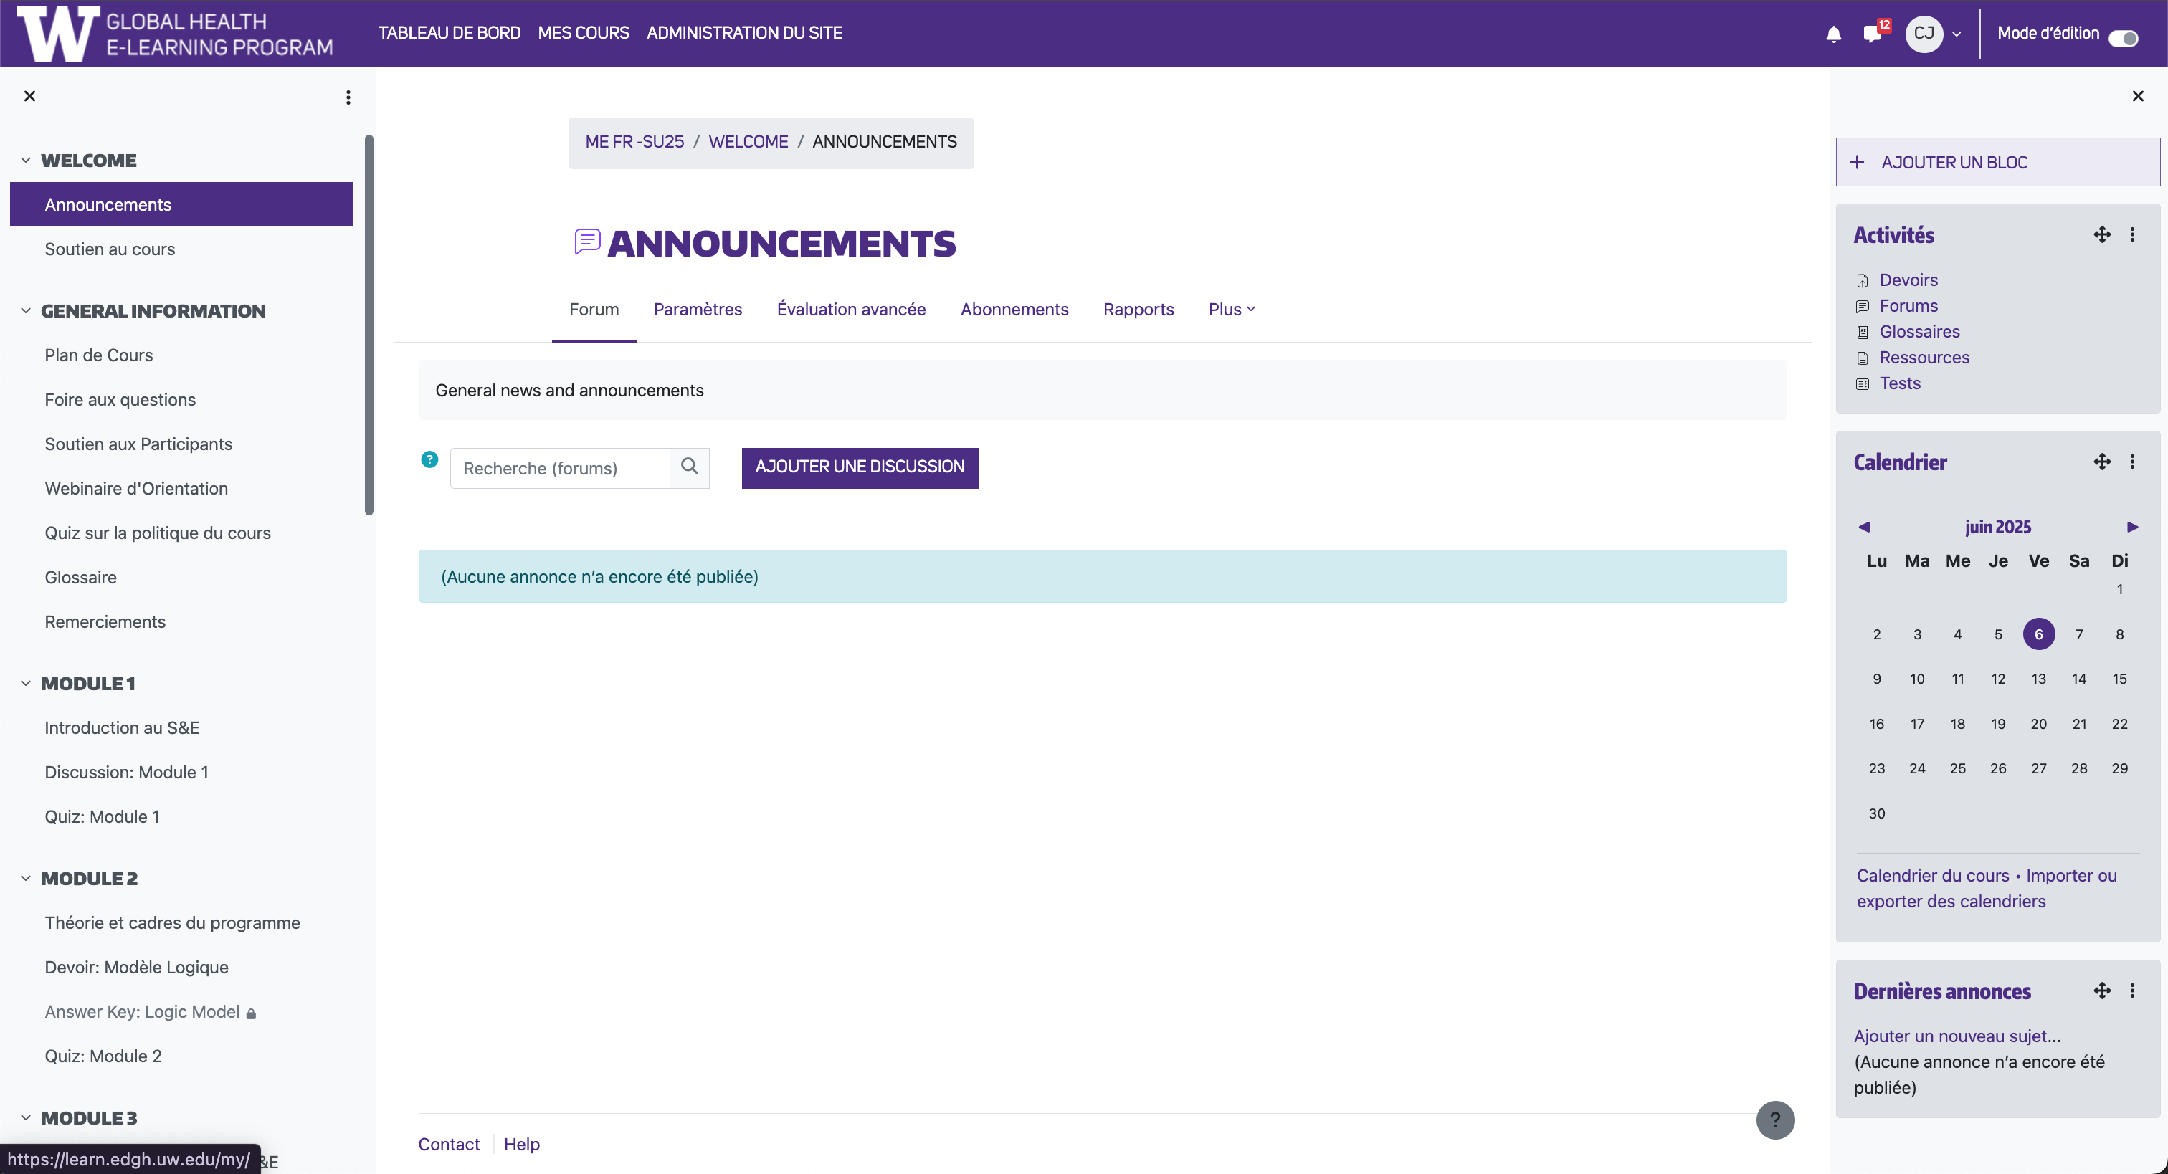Viewport: 2168px width, 1174px height.
Task: Select June 6 in the calendar
Action: click(2038, 634)
